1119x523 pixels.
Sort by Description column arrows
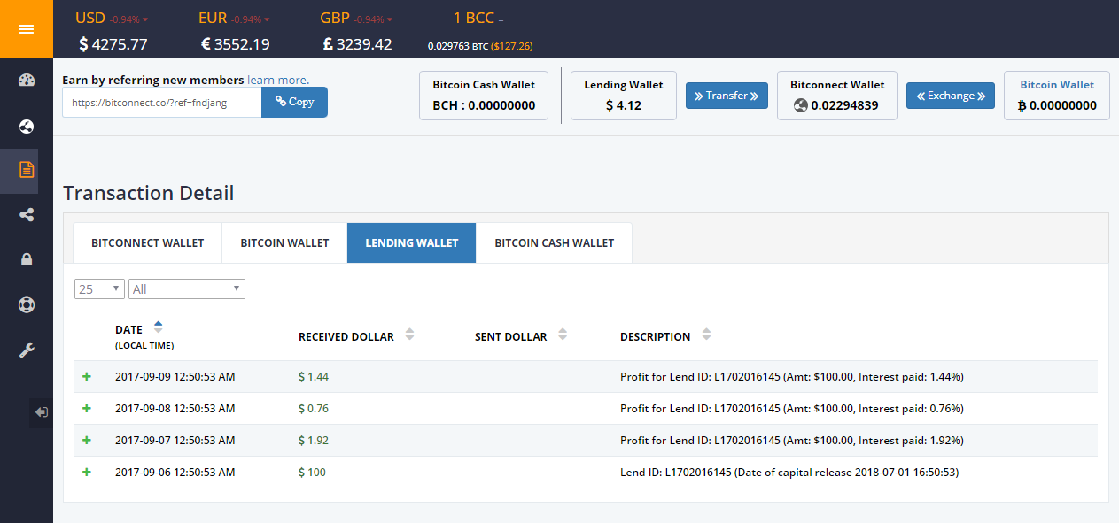pos(706,335)
